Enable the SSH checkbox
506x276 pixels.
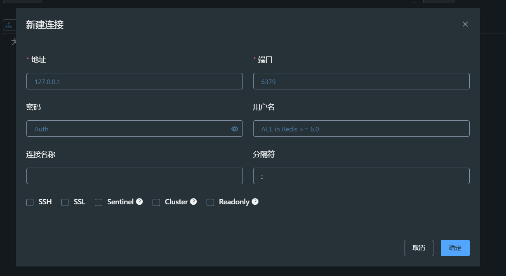30,202
